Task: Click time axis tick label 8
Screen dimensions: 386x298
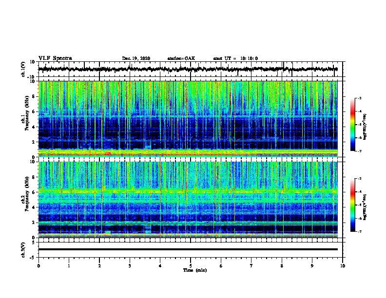Action: click(282, 266)
